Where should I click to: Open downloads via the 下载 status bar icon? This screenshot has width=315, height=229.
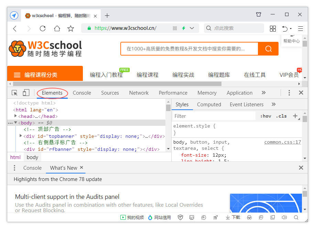pos(232,217)
